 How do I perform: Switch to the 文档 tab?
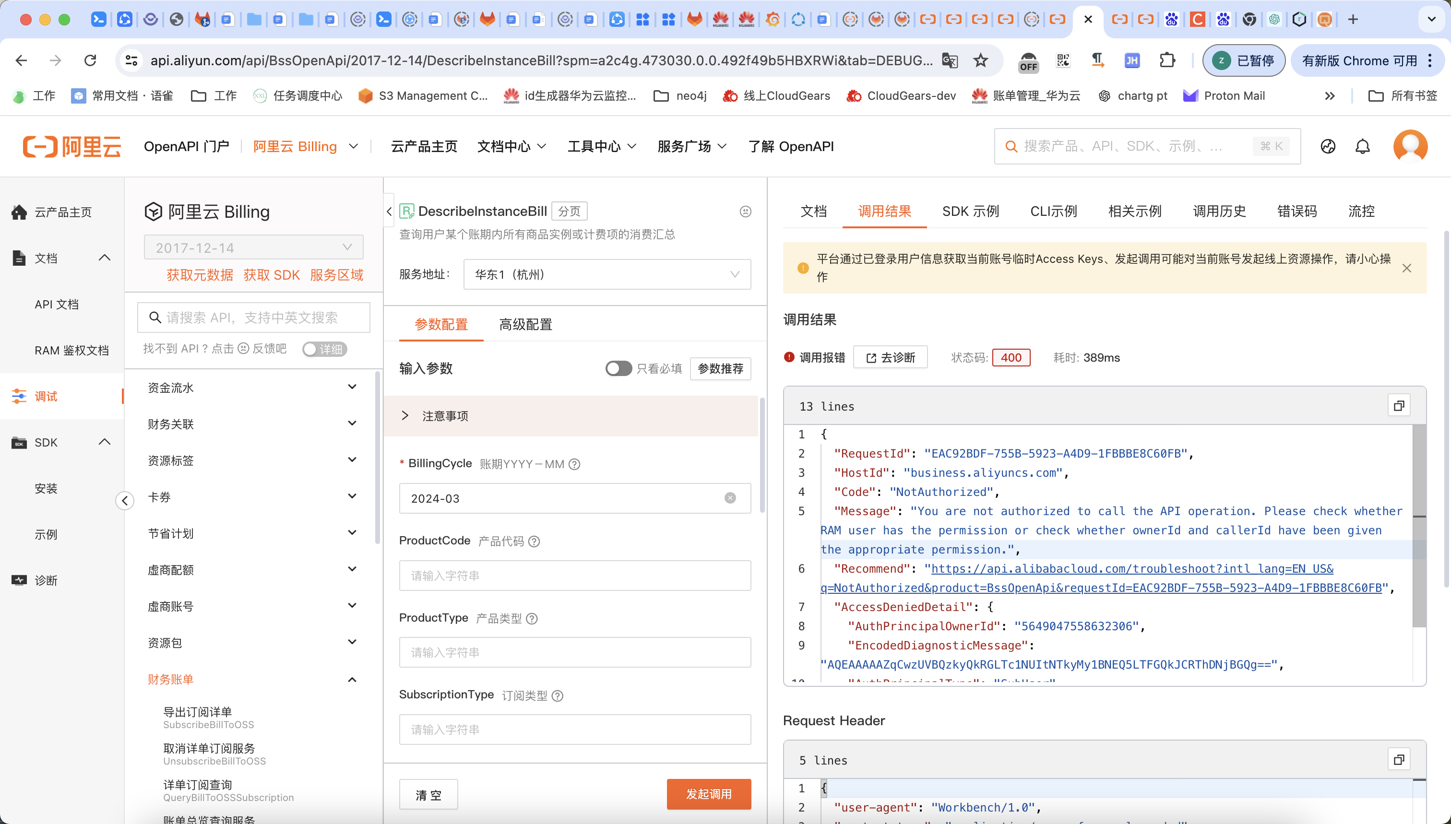point(813,211)
